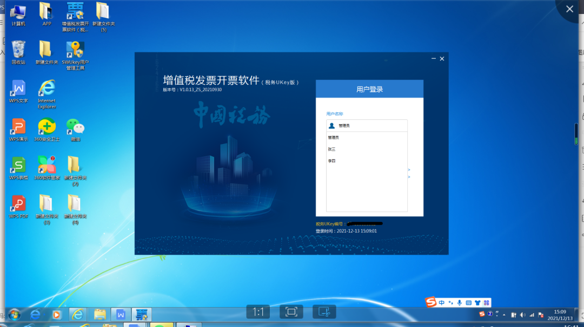Open the 回收站 recycle bin
This screenshot has width=584, height=327.
18,53
